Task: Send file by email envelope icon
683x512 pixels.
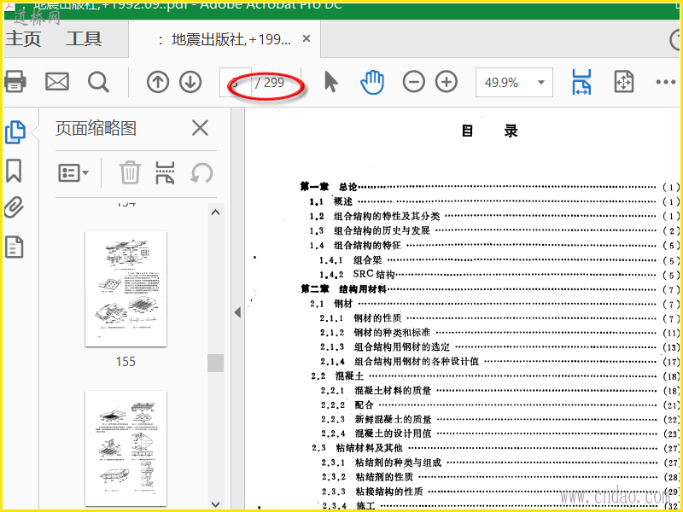Action: click(x=57, y=81)
